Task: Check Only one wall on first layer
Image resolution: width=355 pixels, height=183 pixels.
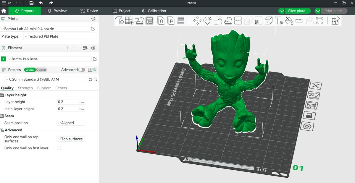Action: click(x=59, y=148)
